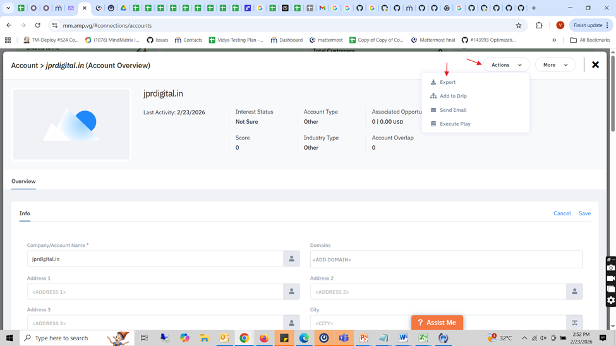
Task: Click the Export download icon in menu
Action: click(433, 82)
